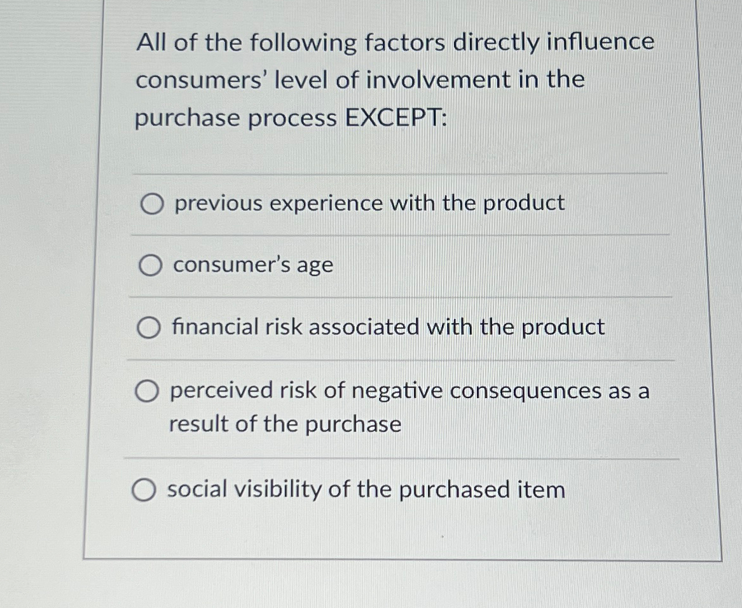Click the answer text 'financial risk associated with the product'

click(387, 328)
